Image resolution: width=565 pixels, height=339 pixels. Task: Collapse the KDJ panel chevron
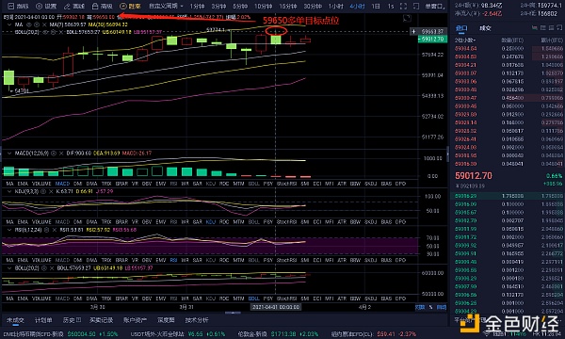[9, 191]
